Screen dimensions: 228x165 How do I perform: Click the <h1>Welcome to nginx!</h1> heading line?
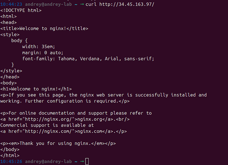pos(36,89)
